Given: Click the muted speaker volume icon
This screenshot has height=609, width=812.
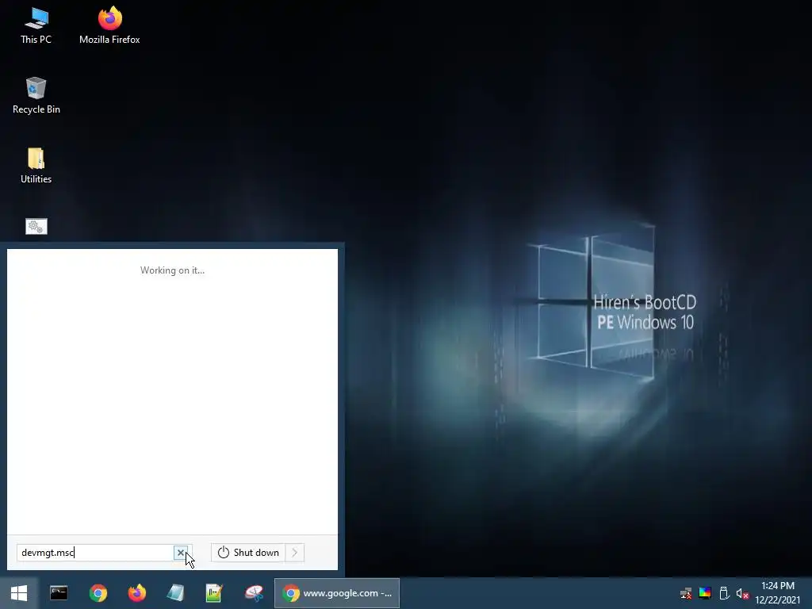Looking at the screenshot, I should coord(742,593).
